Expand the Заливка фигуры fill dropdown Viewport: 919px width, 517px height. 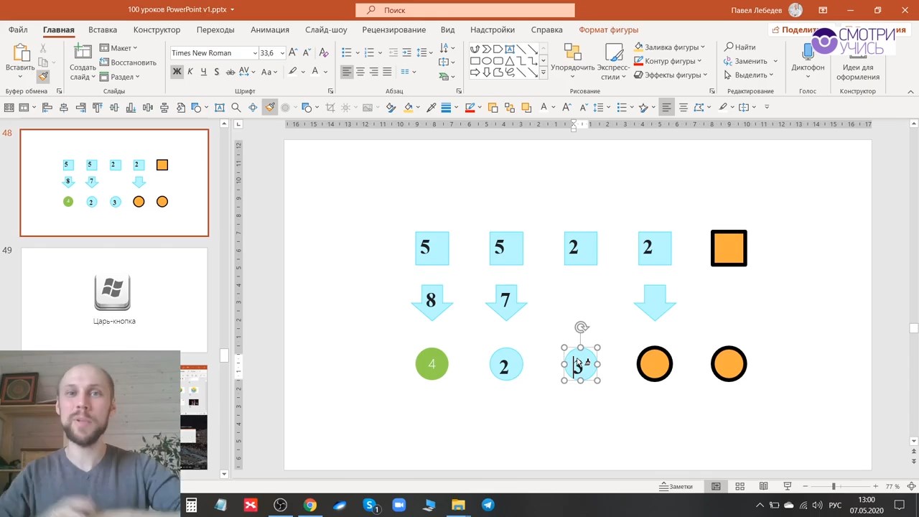702,47
